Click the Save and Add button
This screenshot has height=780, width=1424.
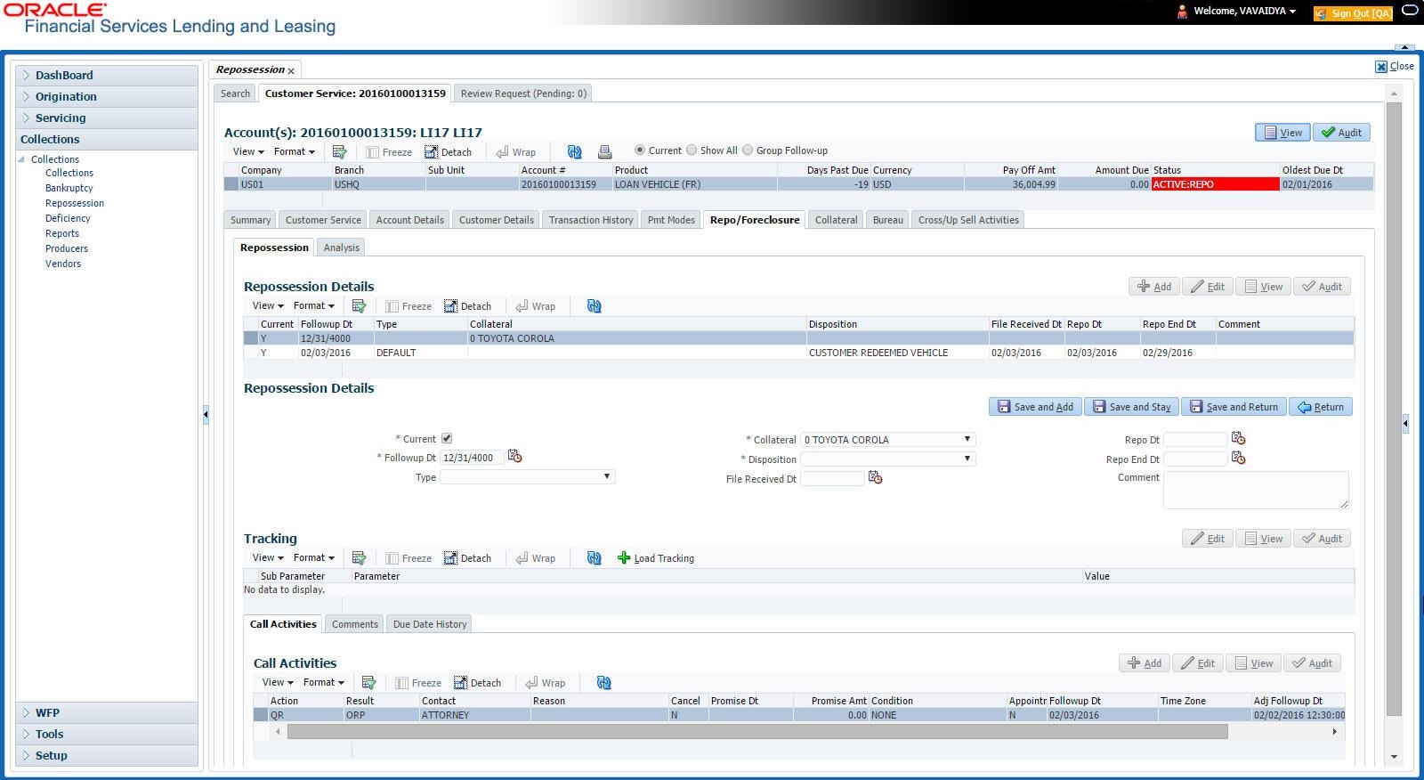click(1035, 407)
